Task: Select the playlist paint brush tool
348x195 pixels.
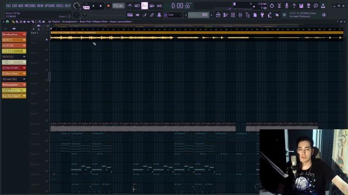Action: pyautogui.click(x=17, y=22)
